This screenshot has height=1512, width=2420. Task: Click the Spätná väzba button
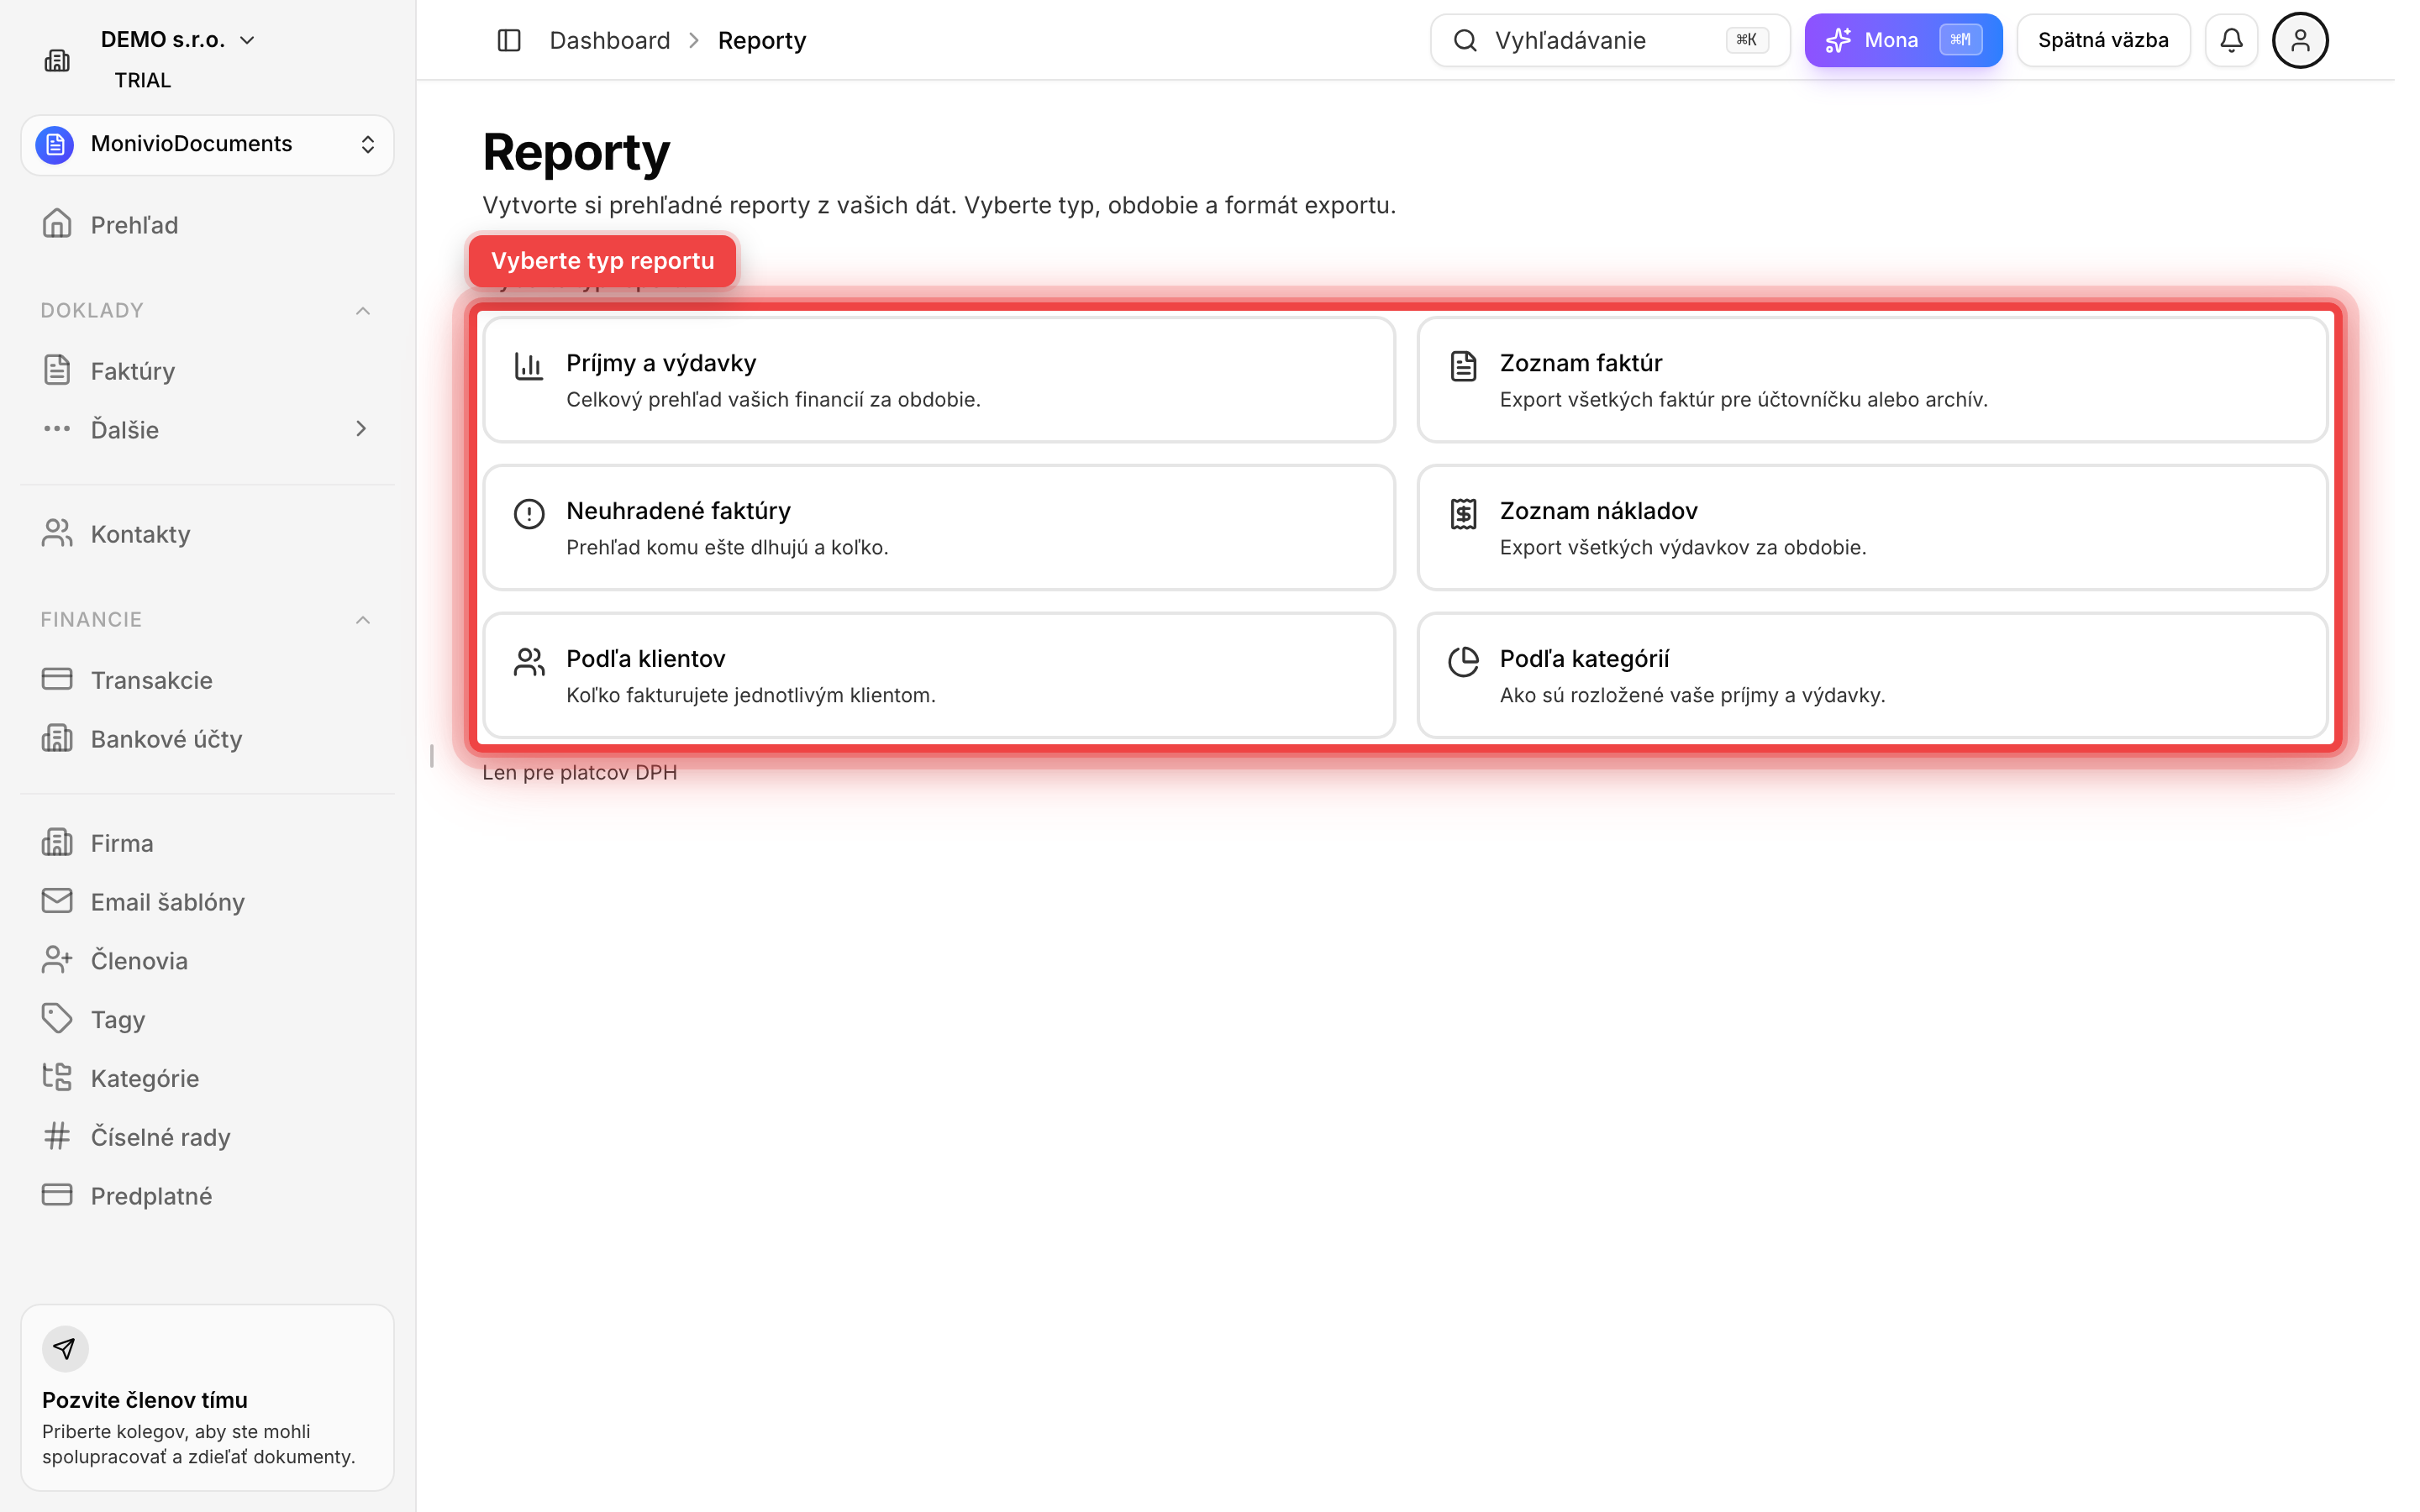(x=2103, y=40)
